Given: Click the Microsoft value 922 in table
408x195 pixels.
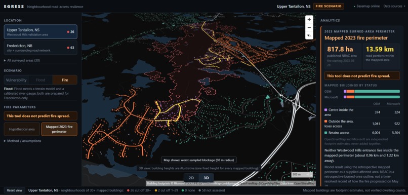Looking at the screenshot, I should pos(397,124).
